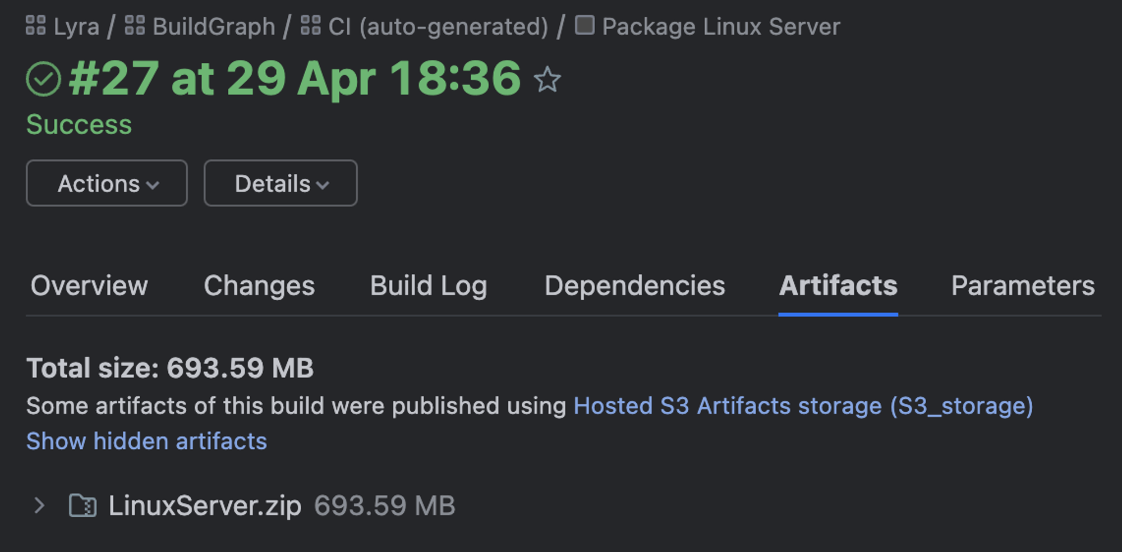This screenshot has width=1122, height=552.
Task: Select the Artifacts tab
Action: click(x=838, y=286)
